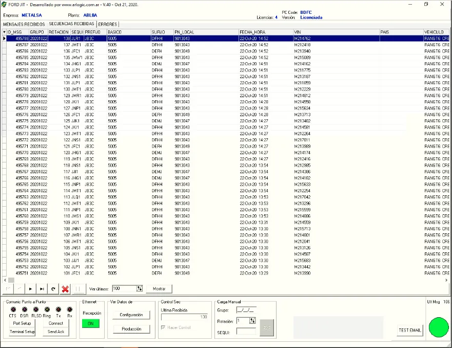Adjust Ver últimos spinner arrows
This screenshot has width=452, height=348.
tap(140, 288)
